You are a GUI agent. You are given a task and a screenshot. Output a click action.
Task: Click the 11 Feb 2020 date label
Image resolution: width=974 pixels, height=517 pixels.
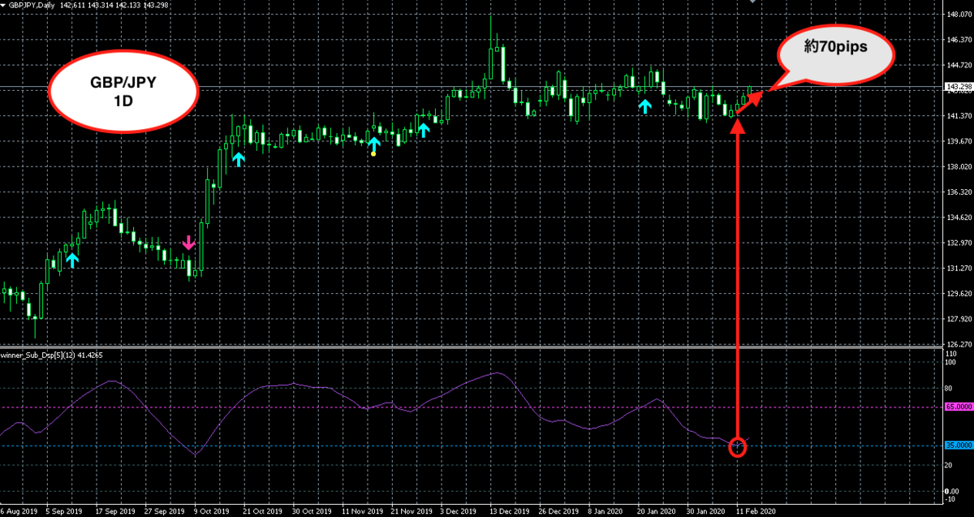point(756,511)
